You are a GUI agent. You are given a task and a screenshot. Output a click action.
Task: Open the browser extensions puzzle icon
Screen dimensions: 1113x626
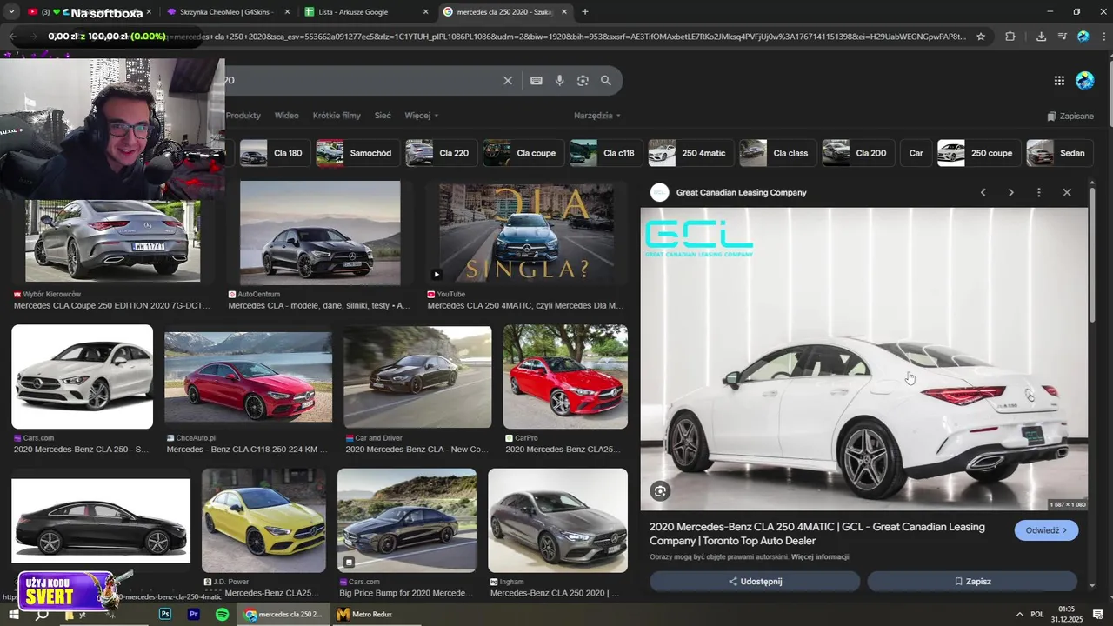tap(1010, 37)
